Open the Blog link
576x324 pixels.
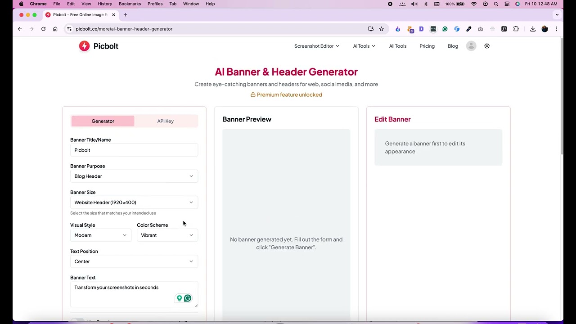tap(453, 46)
